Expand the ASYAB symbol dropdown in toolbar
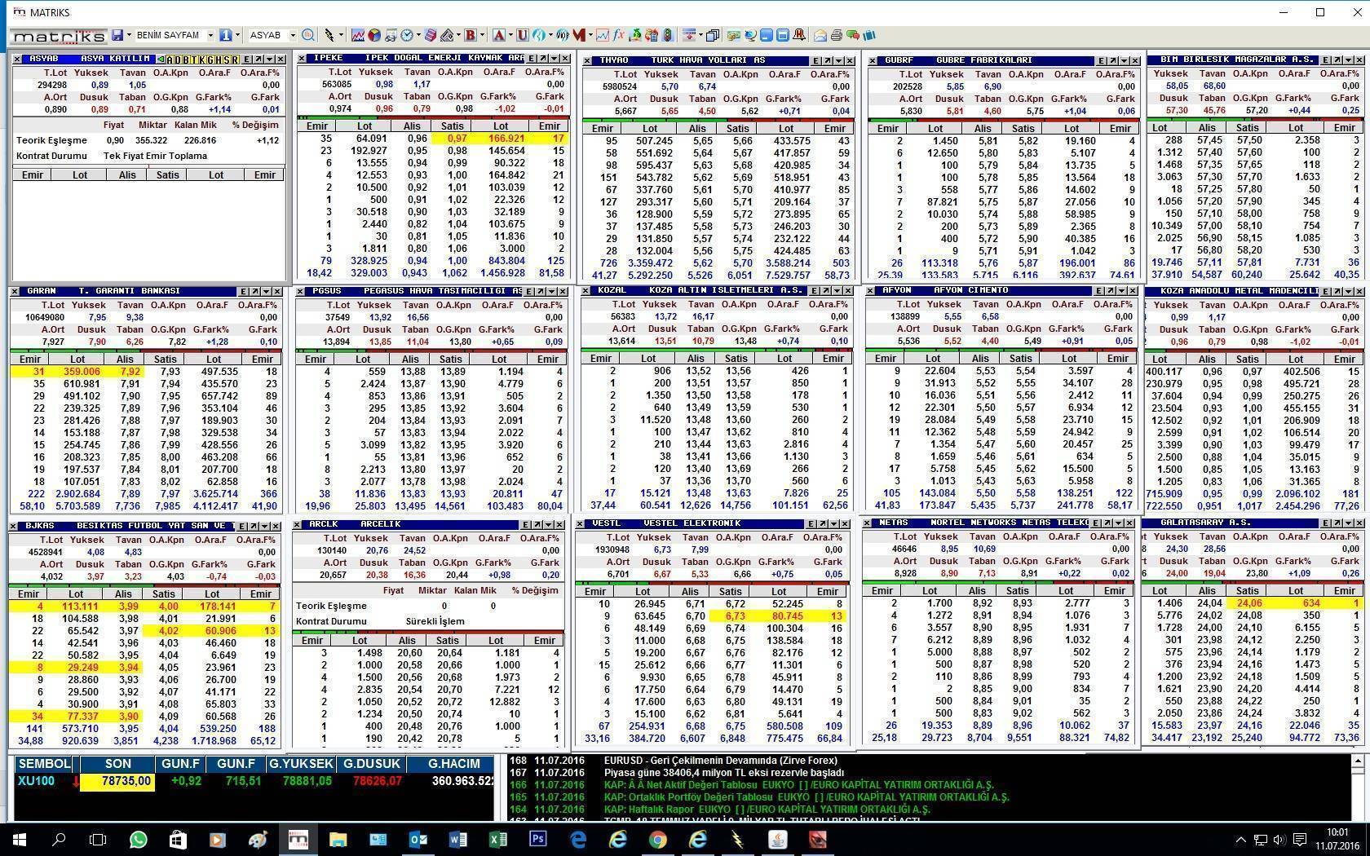Screen dimensions: 1370x856 point(293,35)
